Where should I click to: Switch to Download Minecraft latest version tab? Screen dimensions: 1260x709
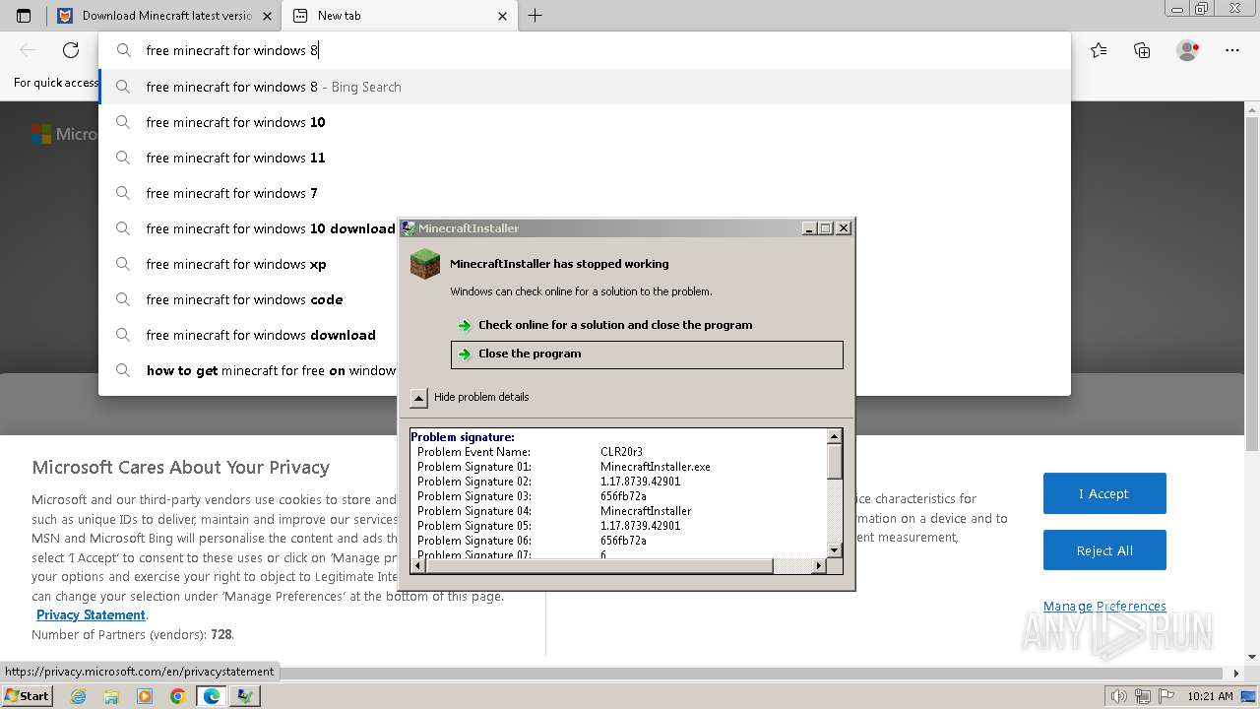click(x=163, y=16)
